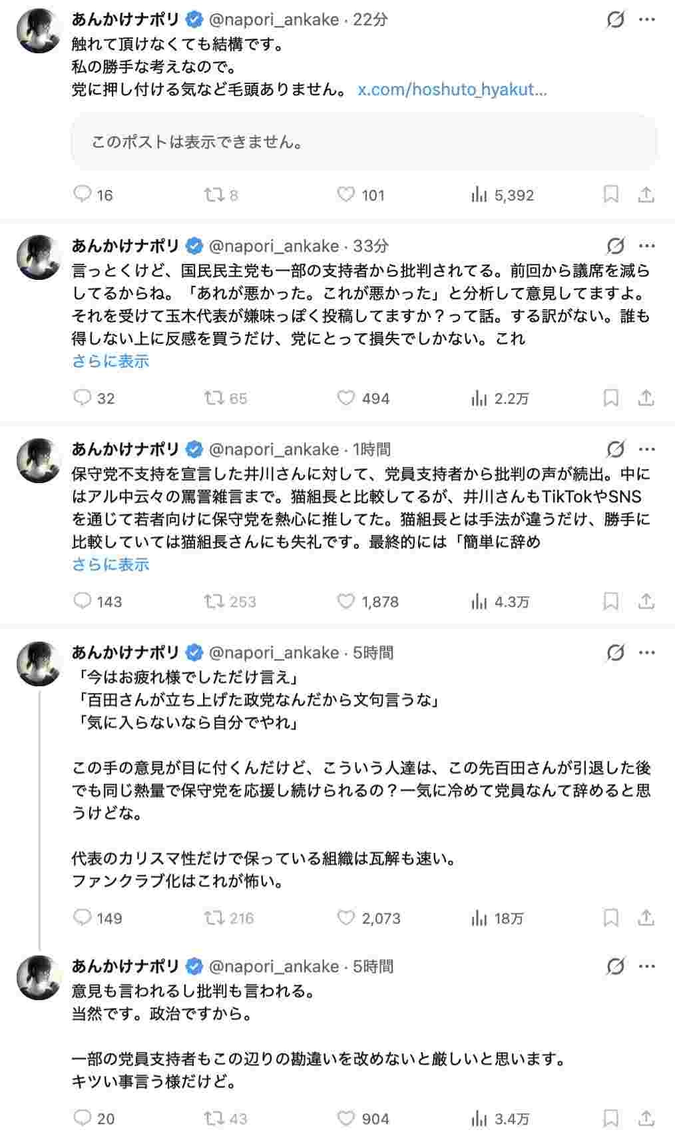Screen dimensions: 675x1134
Task: Open more options menu on 33分 post
Action: click(647, 246)
